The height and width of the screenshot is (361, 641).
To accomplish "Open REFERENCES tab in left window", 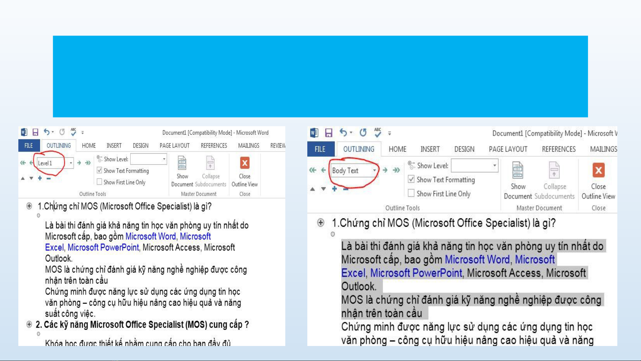I will 214,146.
